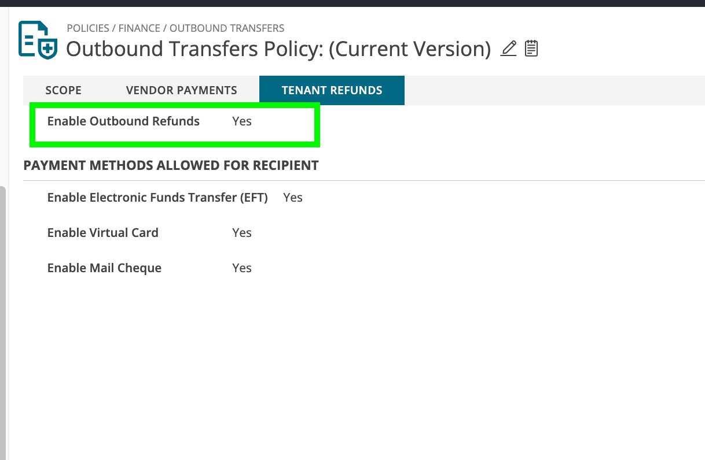
Task: Go to POLICIES in the breadcrumb
Action: point(88,28)
